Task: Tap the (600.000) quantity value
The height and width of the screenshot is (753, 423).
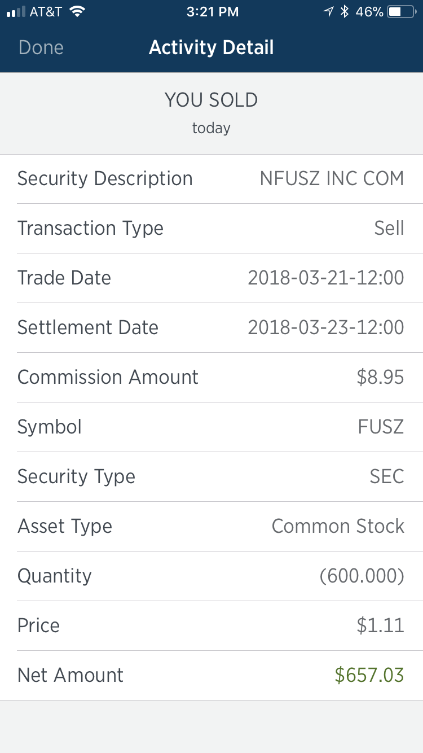Action: 362,576
